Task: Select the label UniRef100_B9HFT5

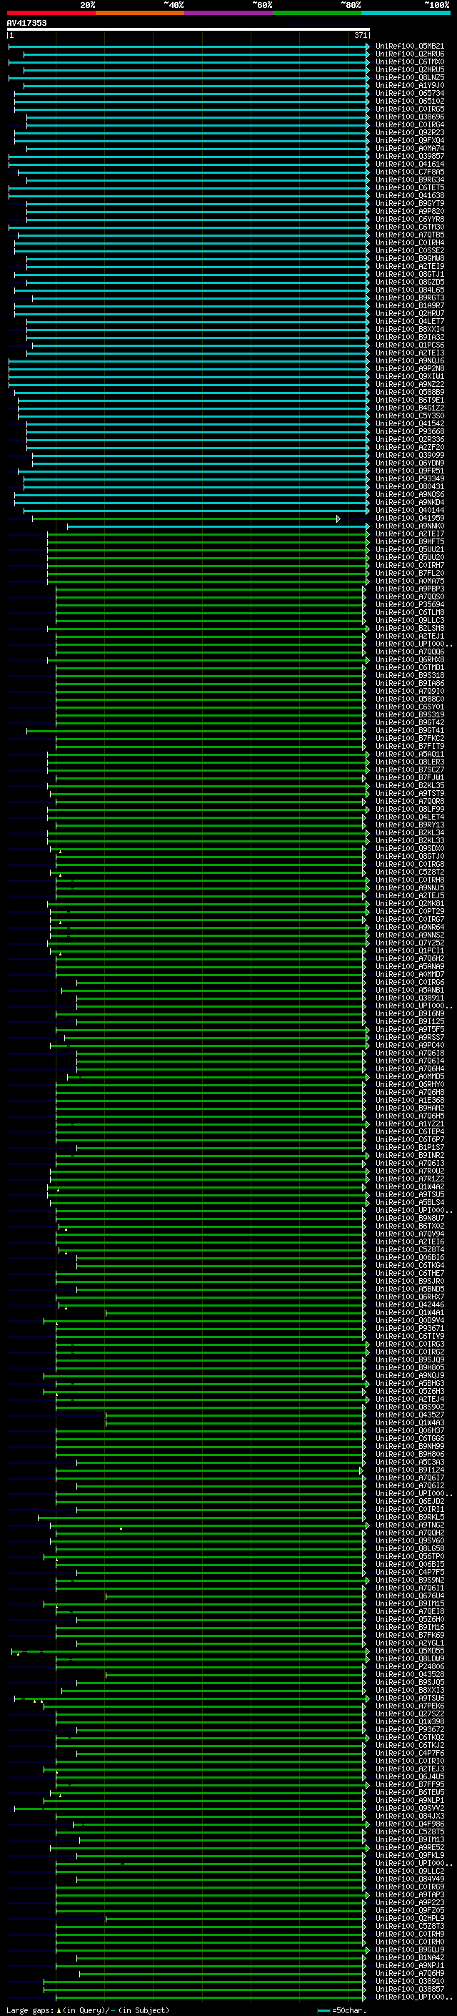Action: pos(410,541)
